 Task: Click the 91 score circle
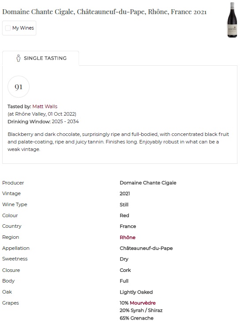pos(19,87)
